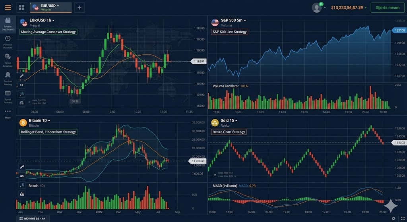Click the 17:00 label on EUR/USD axis

[x=163, y=112]
